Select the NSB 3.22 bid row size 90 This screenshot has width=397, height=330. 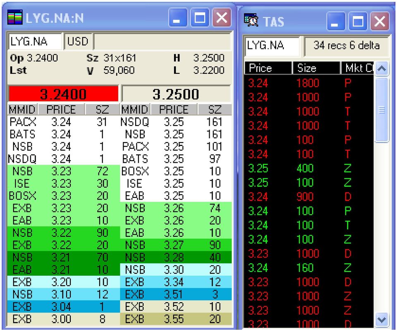click(63, 233)
